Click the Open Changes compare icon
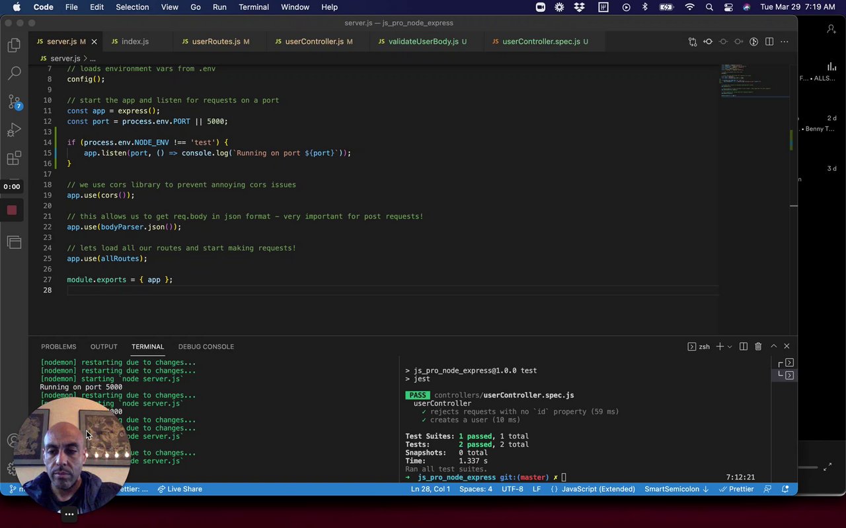Image resolution: width=846 pixels, height=528 pixels. 692,42
